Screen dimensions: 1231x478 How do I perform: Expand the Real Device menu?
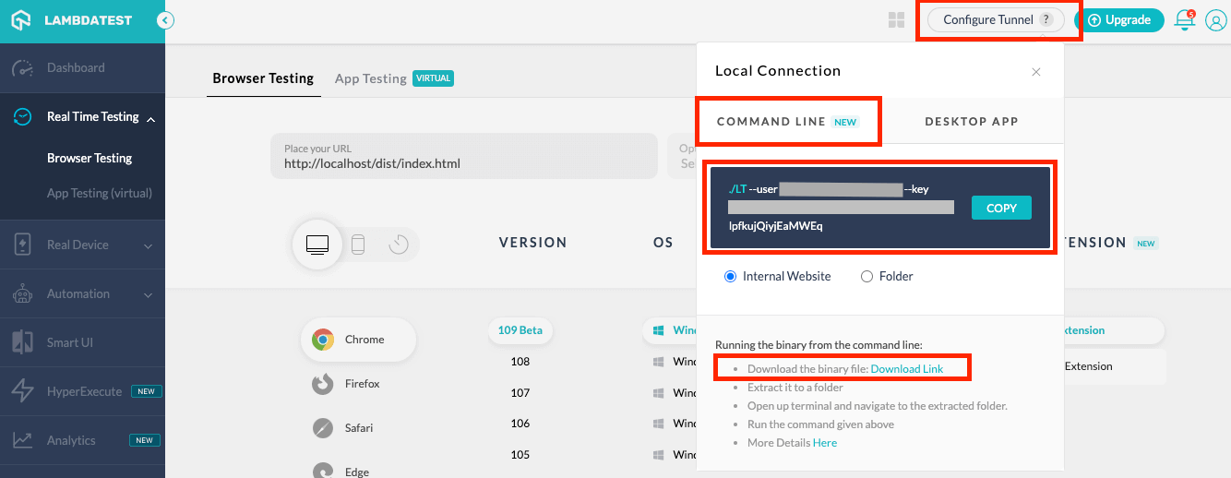coord(148,245)
